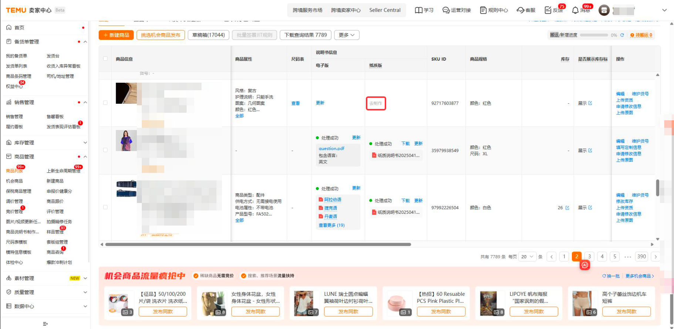Click the refresh icon beside 0% progress
The width and height of the screenshot is (674, 329).
pos(622,35)
